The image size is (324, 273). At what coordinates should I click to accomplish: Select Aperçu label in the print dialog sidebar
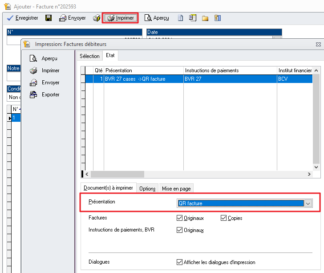pos(49,58)
